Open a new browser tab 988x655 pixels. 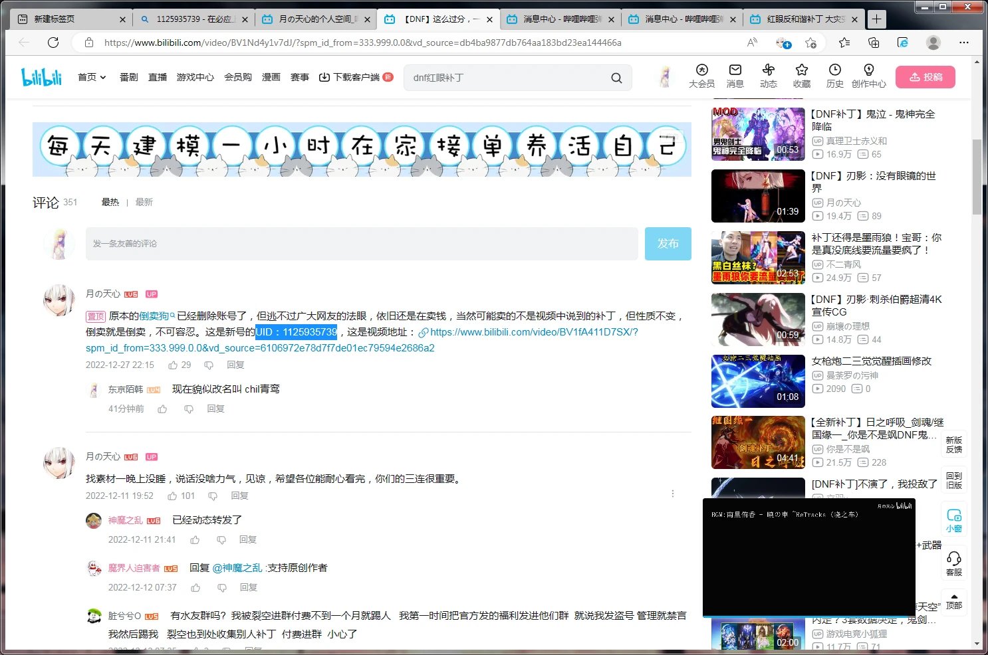click(876, 19)
